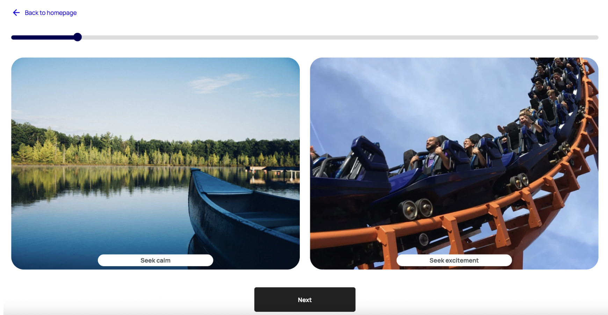Click the coaster car wheels
The height and width of the screenshot is (315, 608).
coord(418,208)
